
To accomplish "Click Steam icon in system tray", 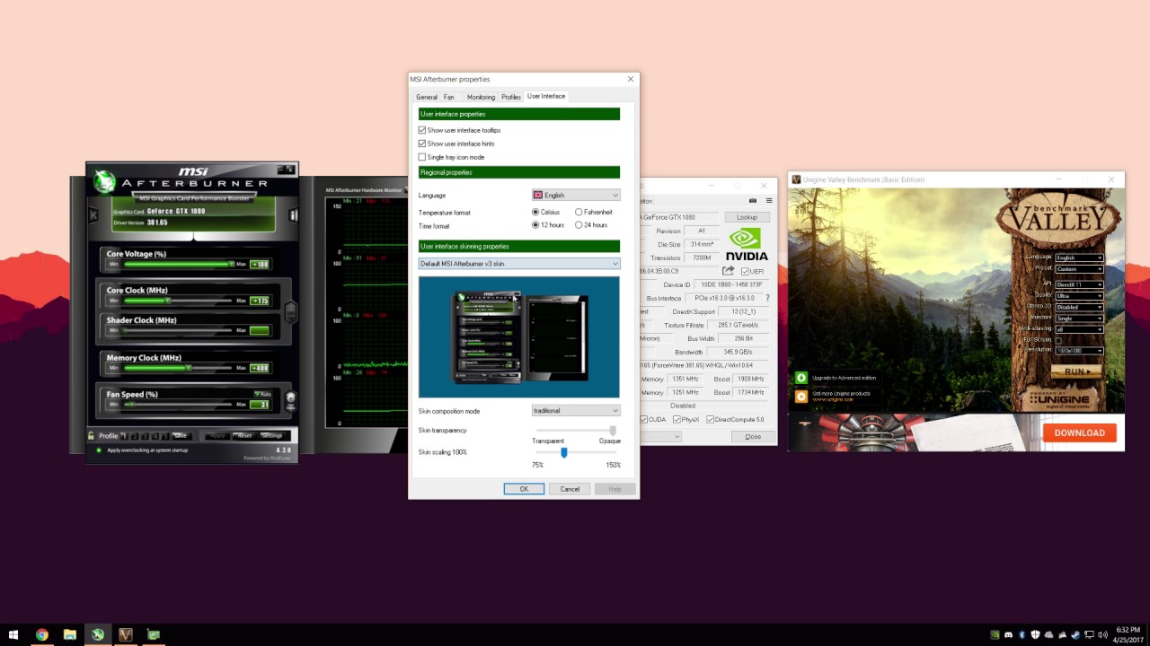I will coord(1076,635).
